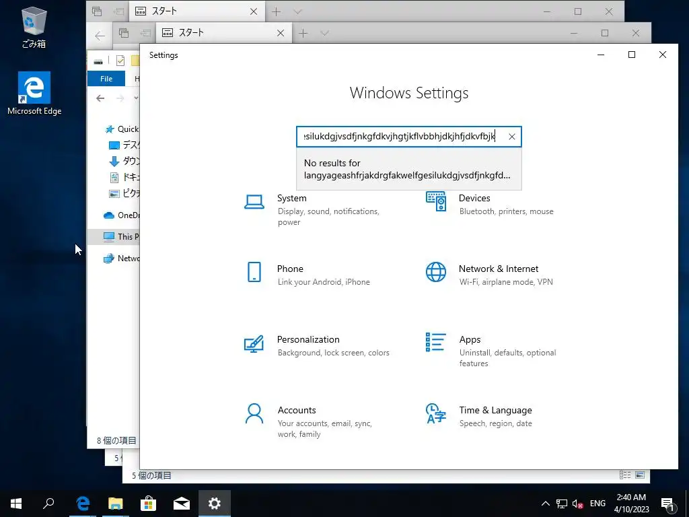Select OneDrive in Explorer sidebar
Viewport: 689px width, 517px height.
tap(121, 215)
